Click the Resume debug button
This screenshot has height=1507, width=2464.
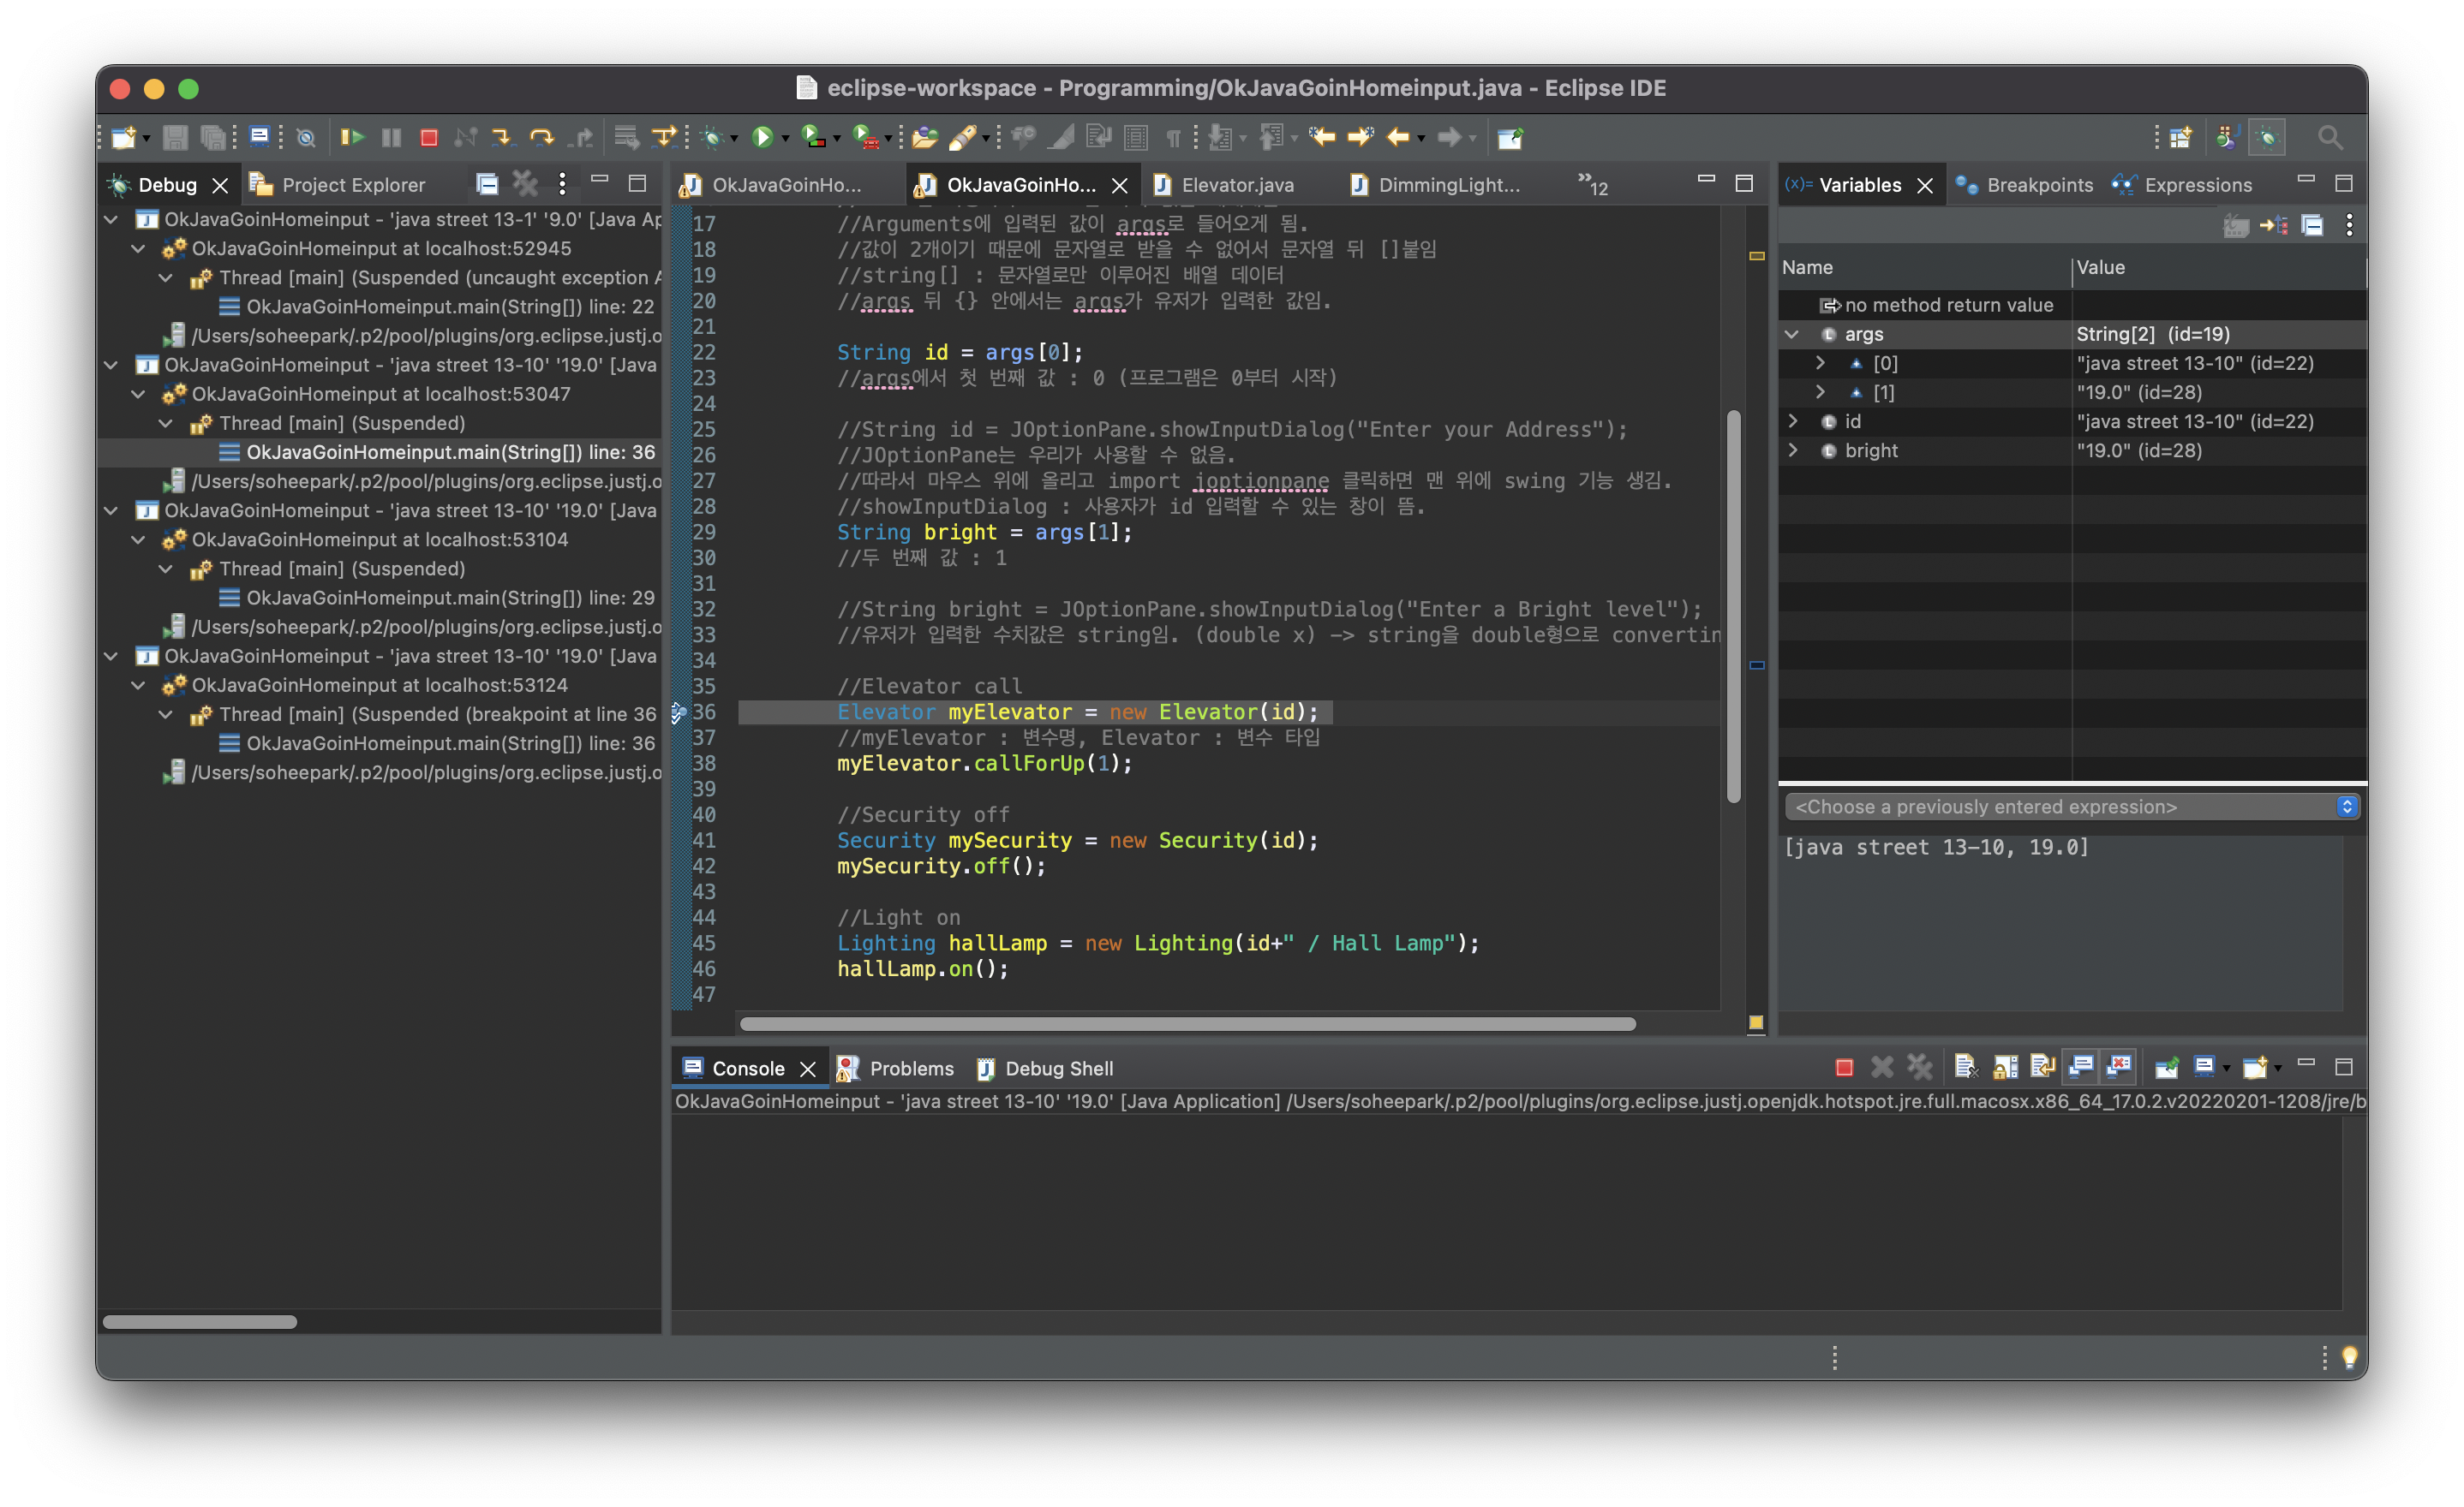point(352,138)
